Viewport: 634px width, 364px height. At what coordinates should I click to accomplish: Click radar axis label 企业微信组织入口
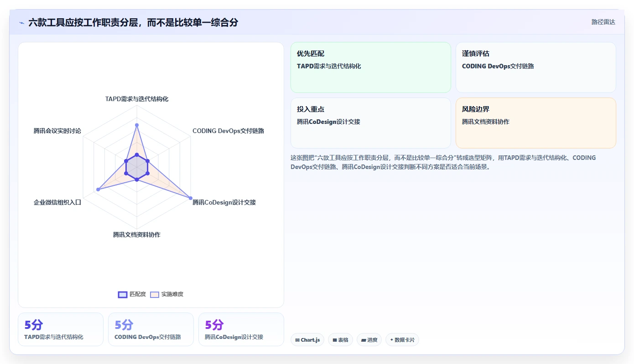pyautogui.click(x=57, y=202)
